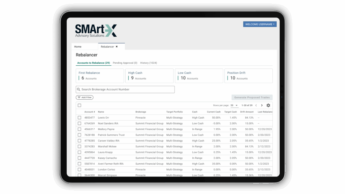The height and width of the screenshot is (194, 345).
Task: Go to the next page of accounts
Action: [x=262, y=105]
